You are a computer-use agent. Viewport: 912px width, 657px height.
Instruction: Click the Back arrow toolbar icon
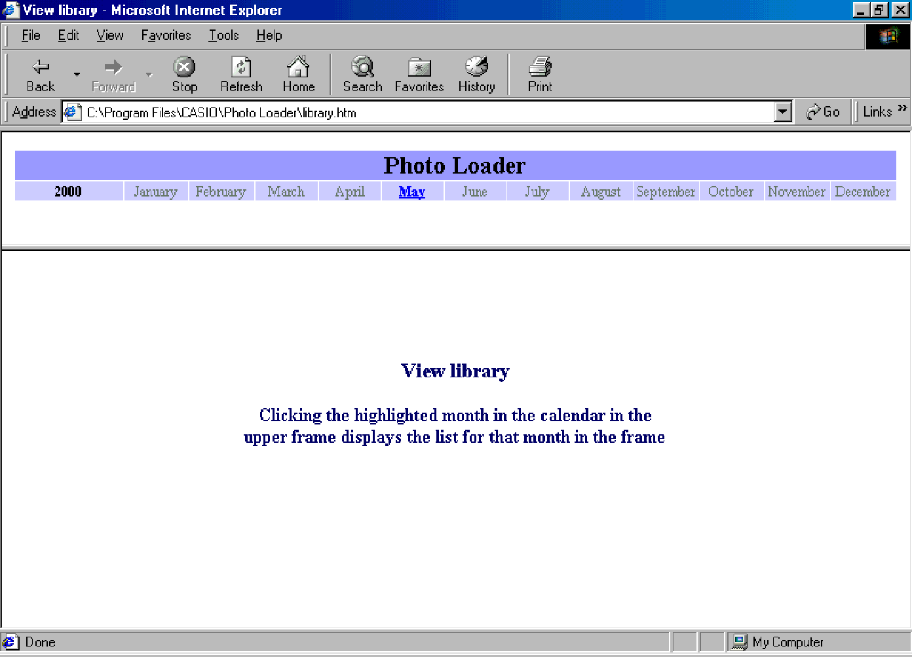[41, 67]
